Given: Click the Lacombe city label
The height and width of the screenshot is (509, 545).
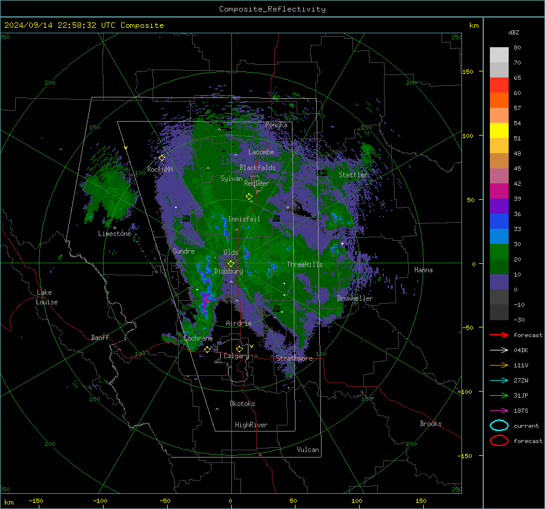Looking at the screenshot, I should [x=261, y=152].
